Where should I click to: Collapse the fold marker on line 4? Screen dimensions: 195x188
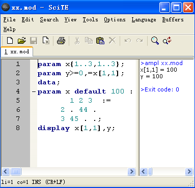tap(34, 92)
